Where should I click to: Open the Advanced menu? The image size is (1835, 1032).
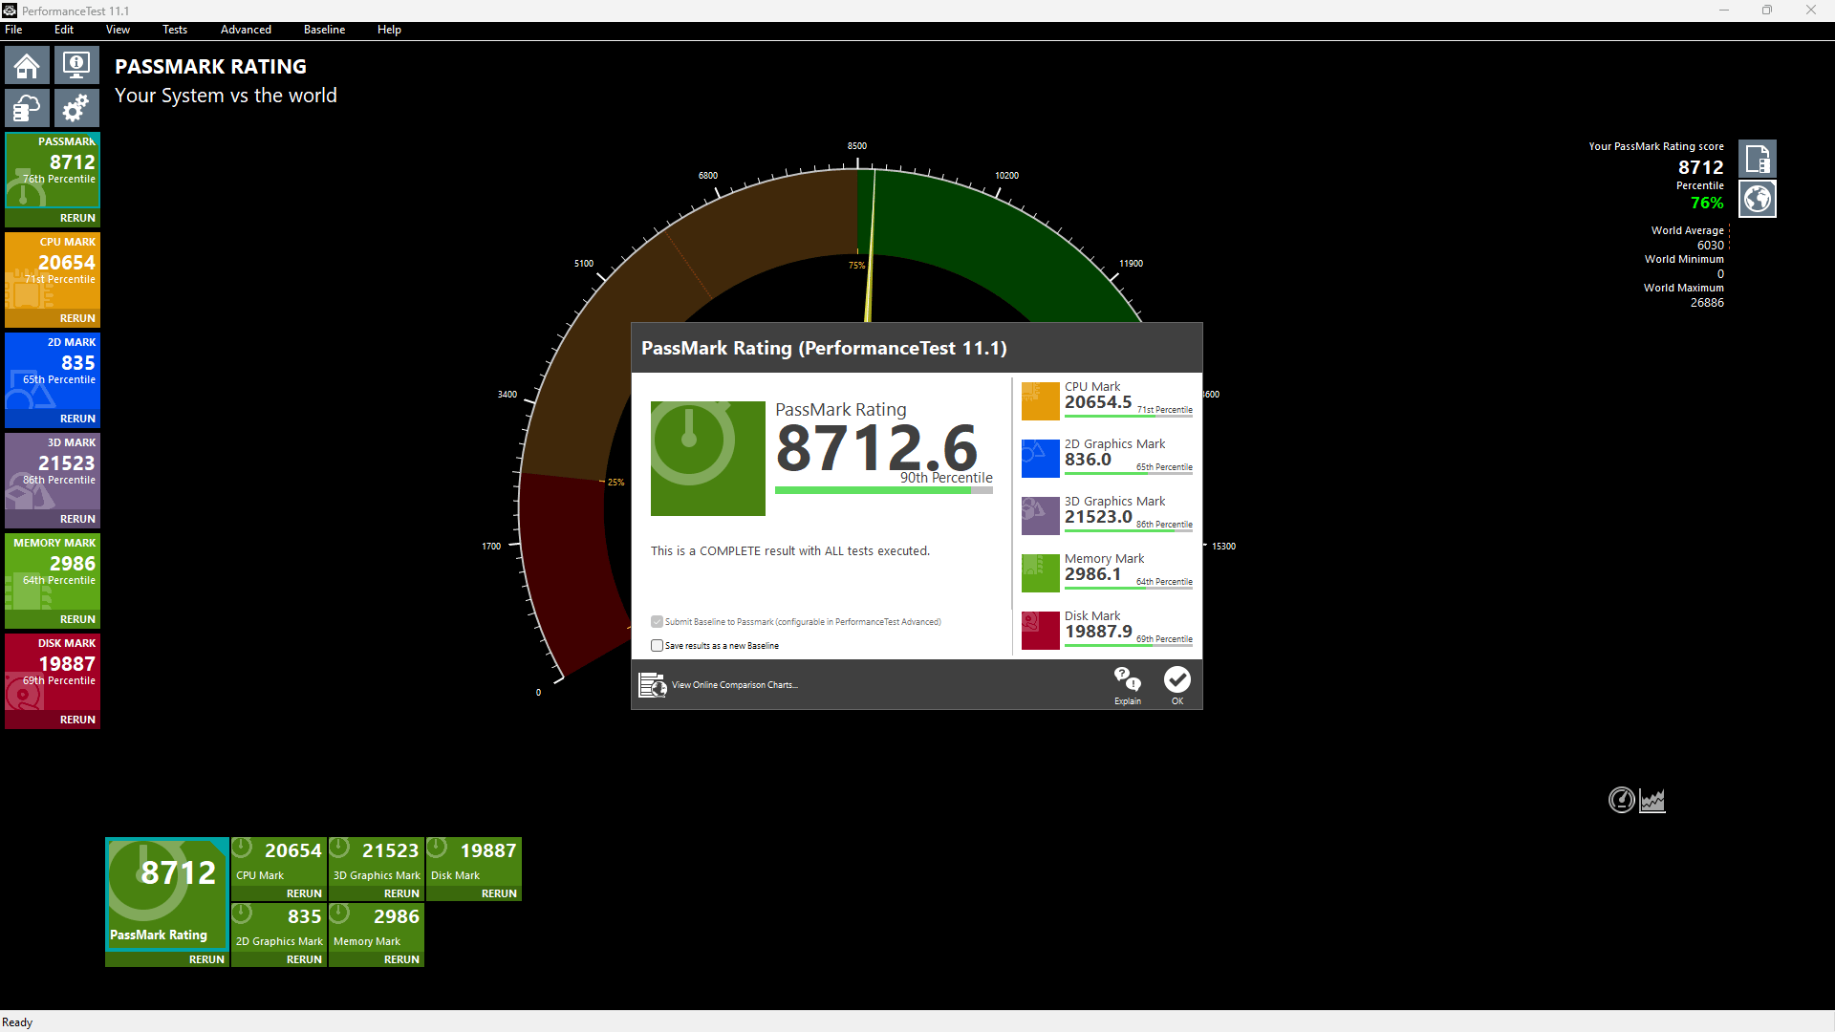[x=246, y=30]
